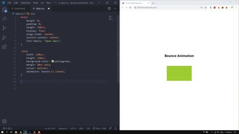
Task: Bookmark this page with the star icon
Action: click(x=205, y=7)
